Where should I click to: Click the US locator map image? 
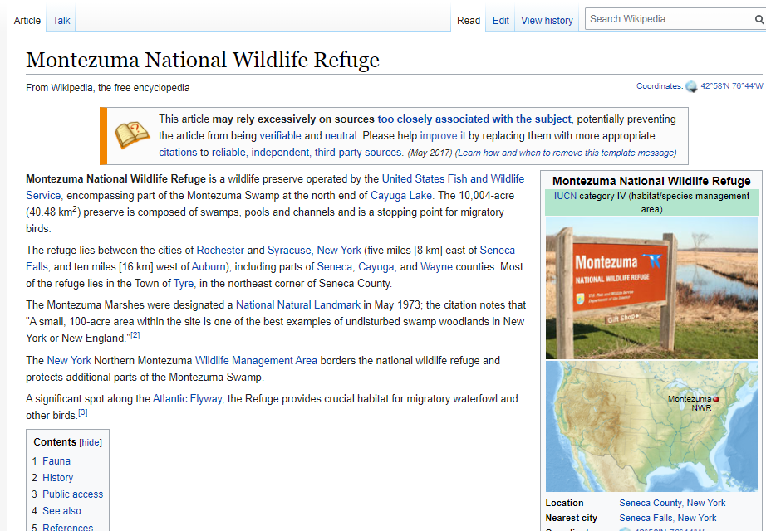pos(651,426)
